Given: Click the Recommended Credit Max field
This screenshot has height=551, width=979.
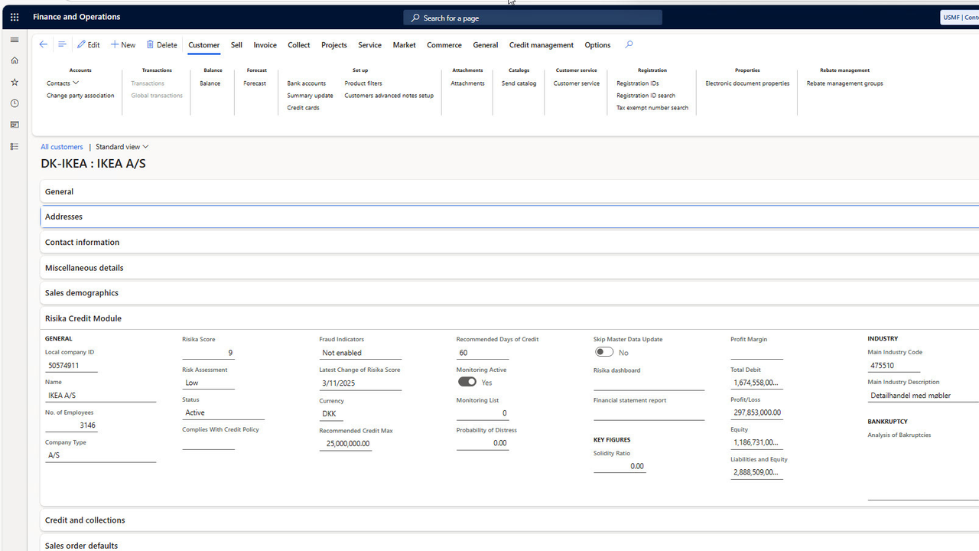Looking at the screenshot, I should pos(346,444).
